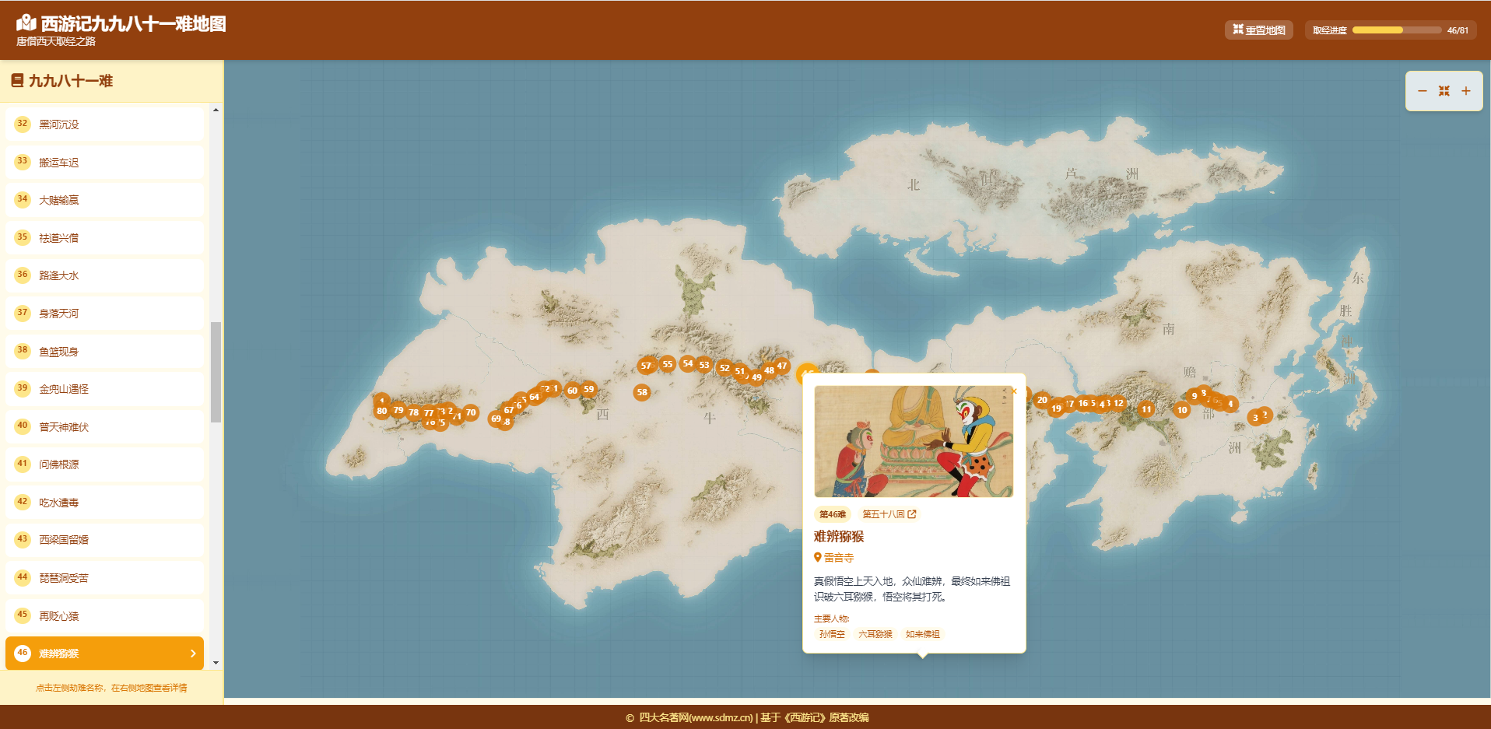Screen dimensions: 1491x729
Task: Zoom out the map with minus icon
Action: click(x=1422, y=91)
